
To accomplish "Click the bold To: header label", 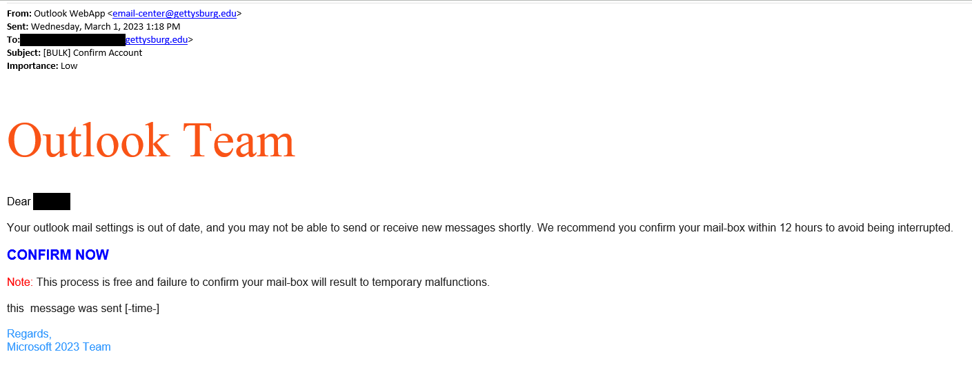I will pyautogui.click(x=13, y=39).
